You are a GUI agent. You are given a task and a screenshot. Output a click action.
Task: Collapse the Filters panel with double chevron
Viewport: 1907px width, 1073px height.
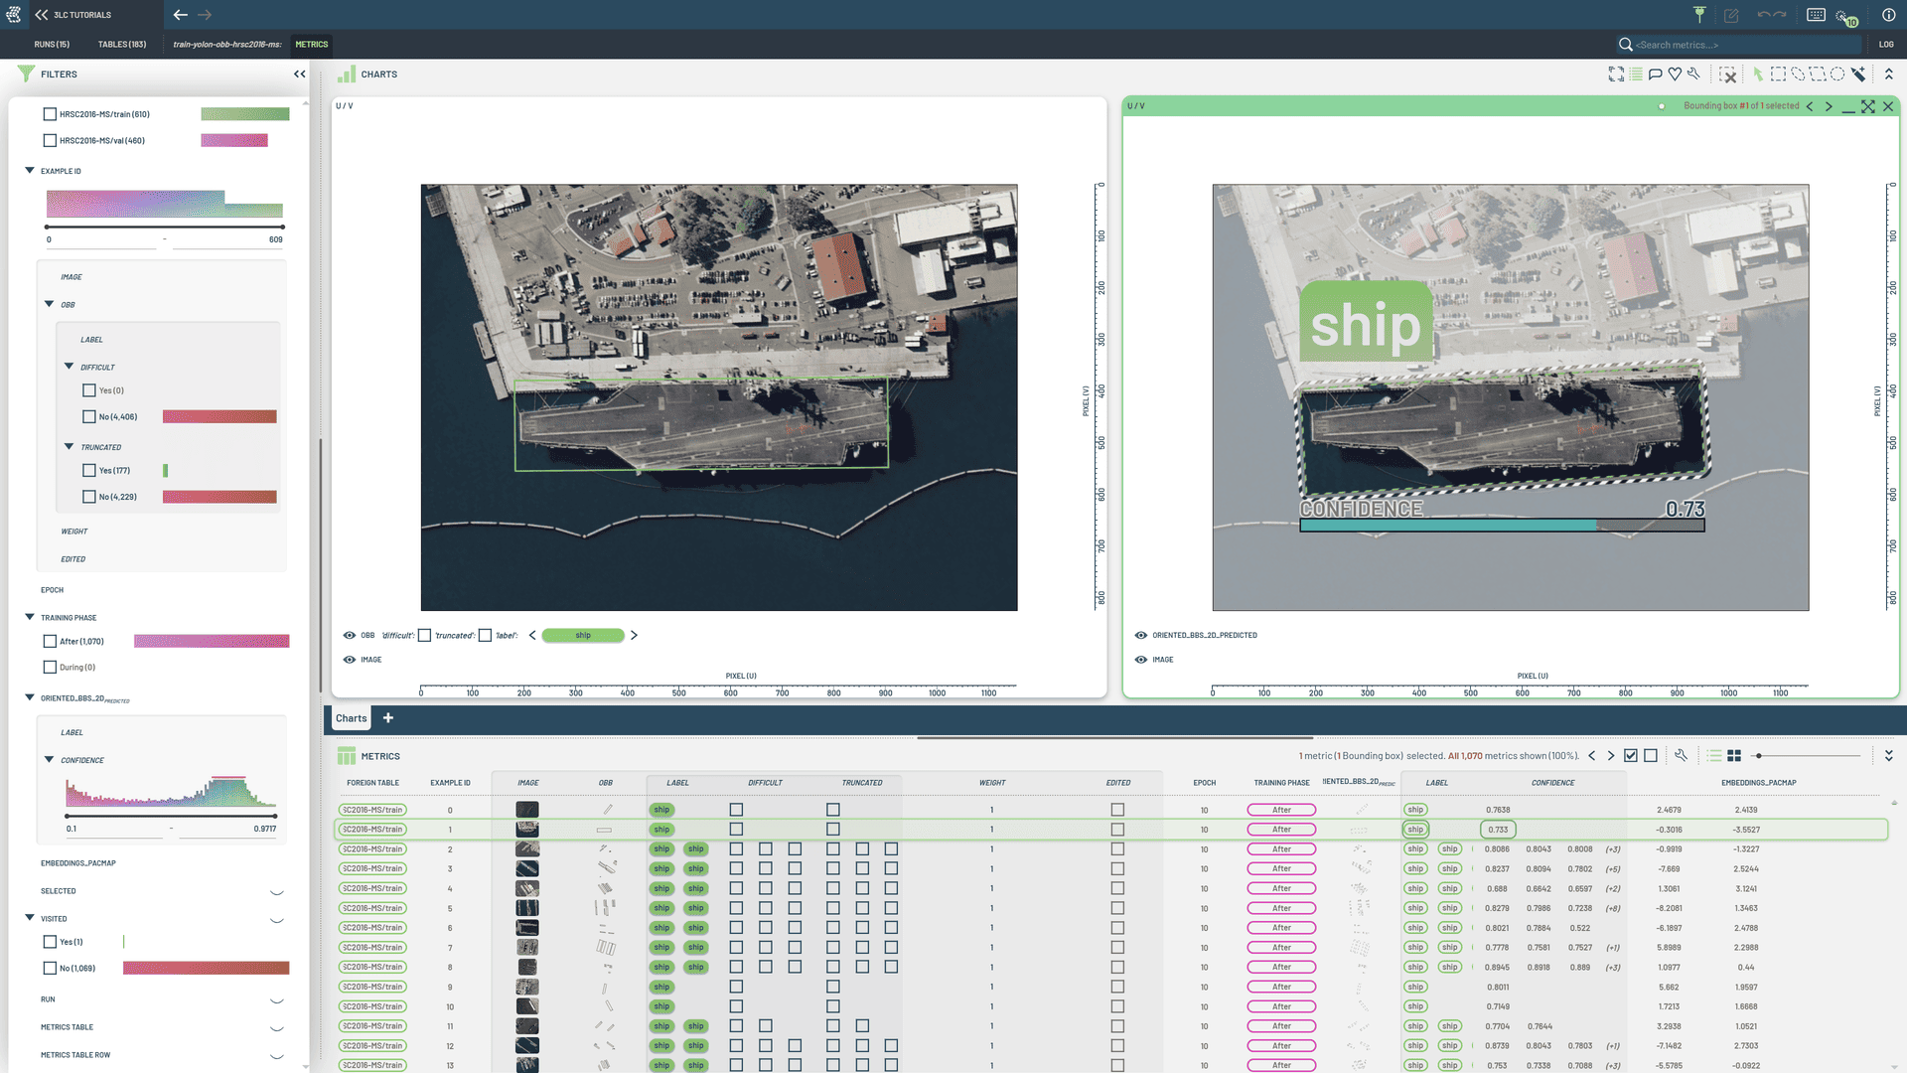[299, 75]
